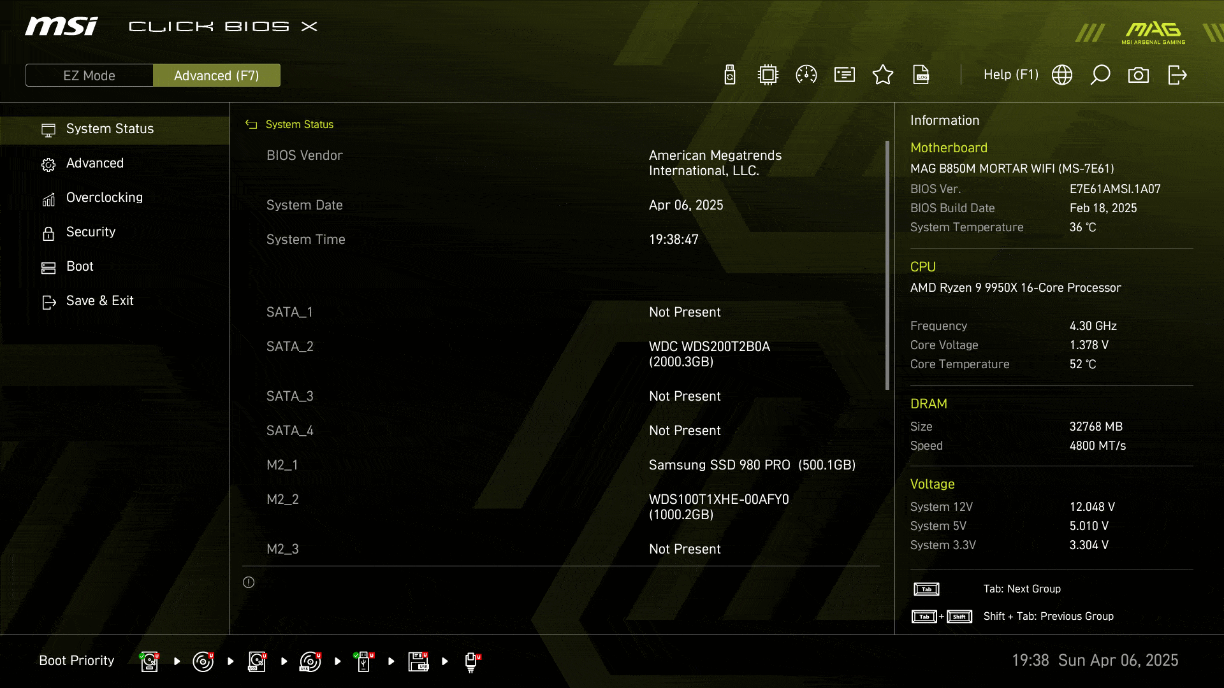Open the M-Flash USB update icon
This screenshot has width=1224, height=688.
click(730, 75)
